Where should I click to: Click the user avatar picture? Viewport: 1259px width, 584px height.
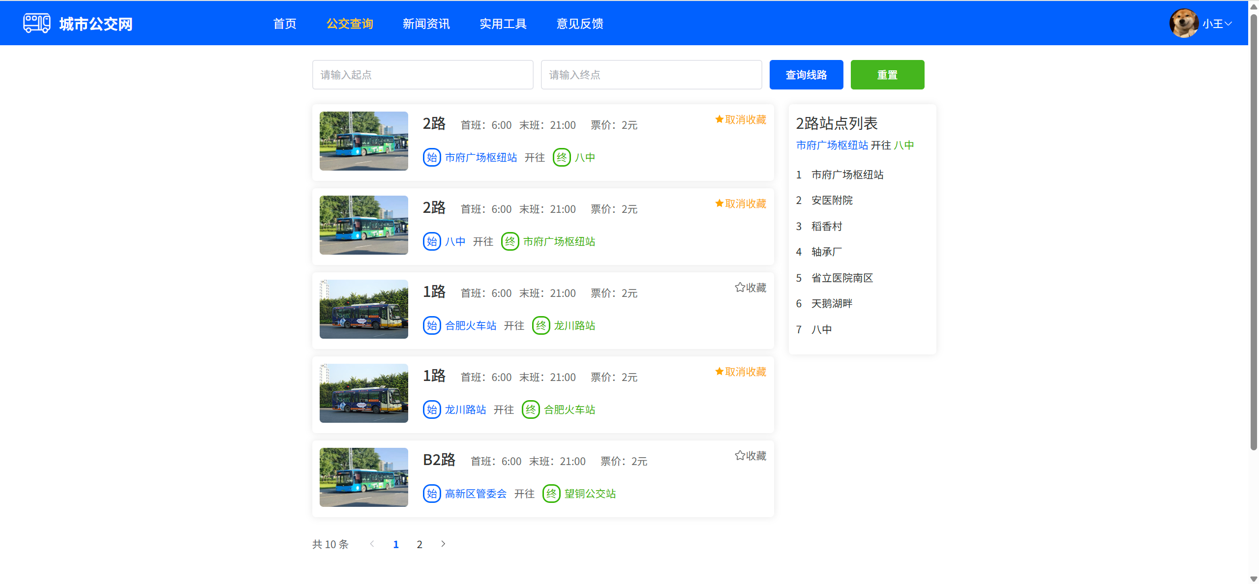1183,23
